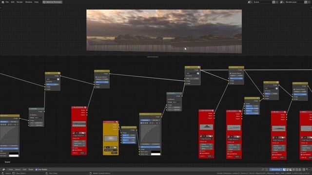The width and height of the screenshot is (312, 175).
Task: Click the new scene icon beside Scene
Action: coord(273,2)
